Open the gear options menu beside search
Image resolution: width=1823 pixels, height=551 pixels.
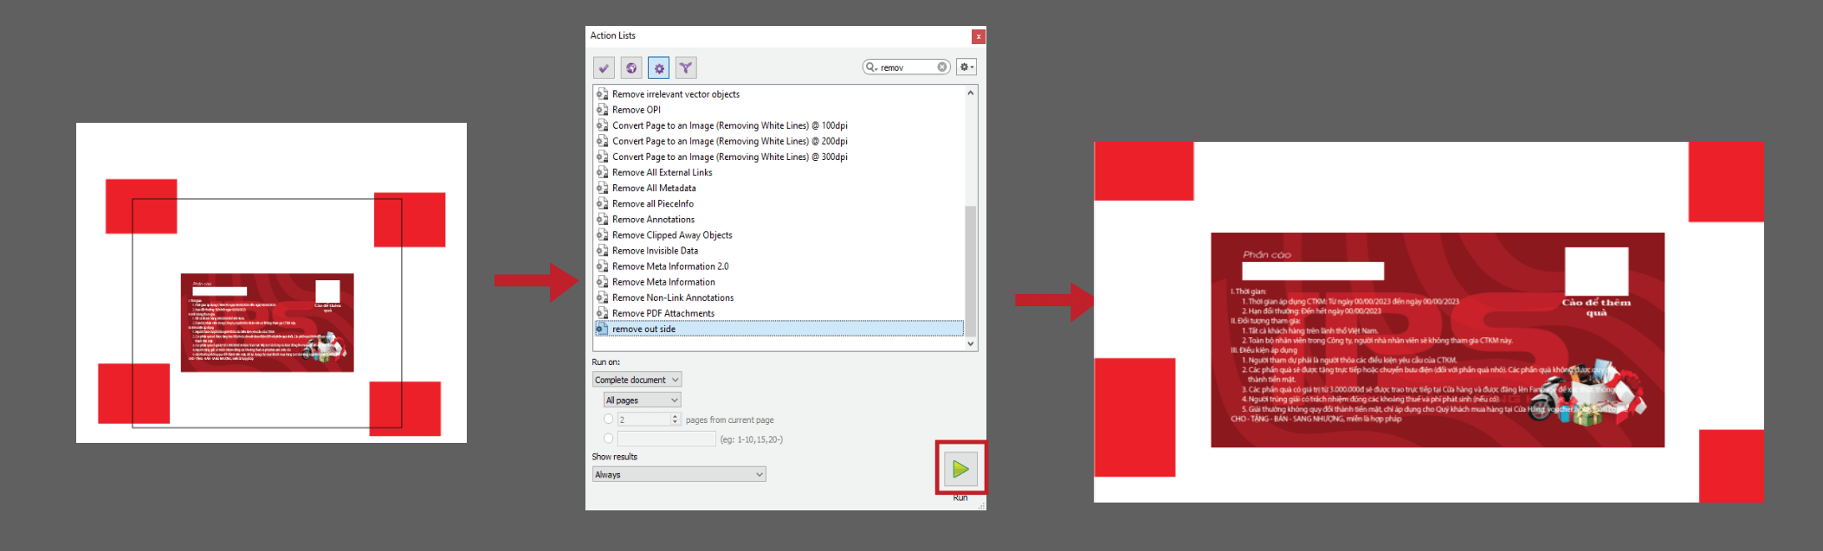click(966, 67)
